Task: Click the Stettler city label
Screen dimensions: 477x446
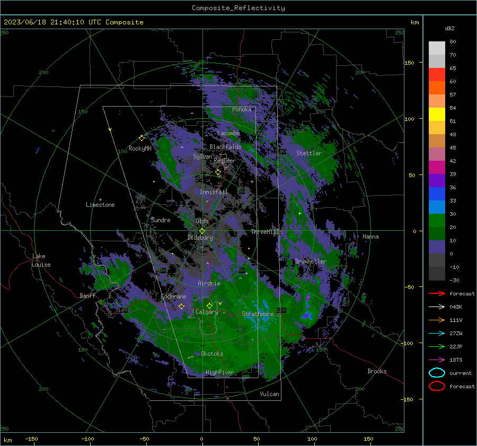Action: (309, 153)
